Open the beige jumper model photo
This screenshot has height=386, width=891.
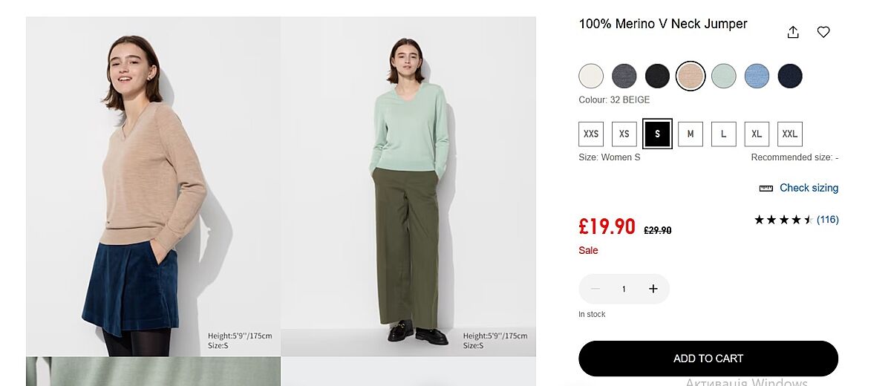point(153,186)
